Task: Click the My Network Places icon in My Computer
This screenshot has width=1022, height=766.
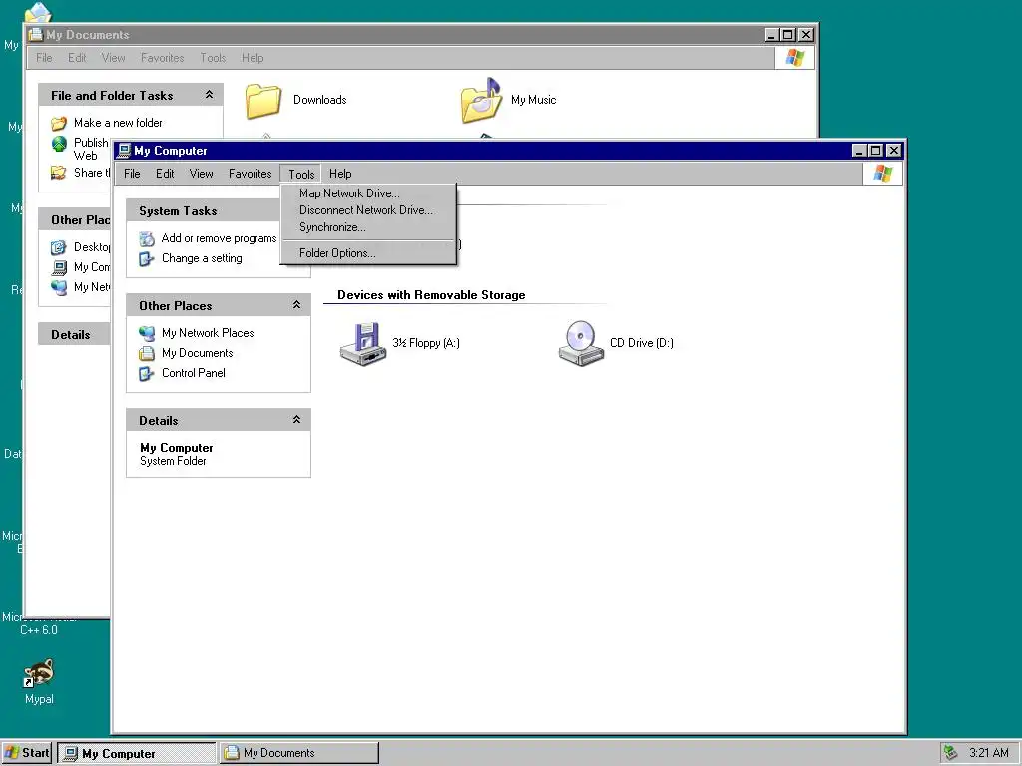Action: (x=147, y=333)
